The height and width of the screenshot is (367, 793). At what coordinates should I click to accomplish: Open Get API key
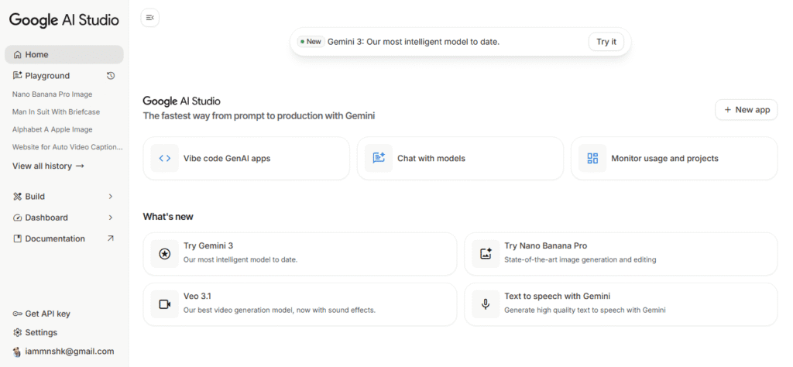(x=47, y=314)
